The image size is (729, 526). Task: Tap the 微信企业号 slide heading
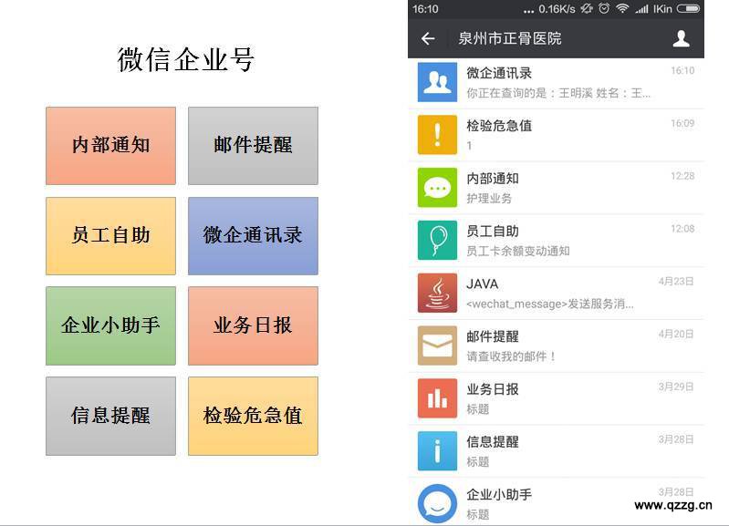(185, 60)
